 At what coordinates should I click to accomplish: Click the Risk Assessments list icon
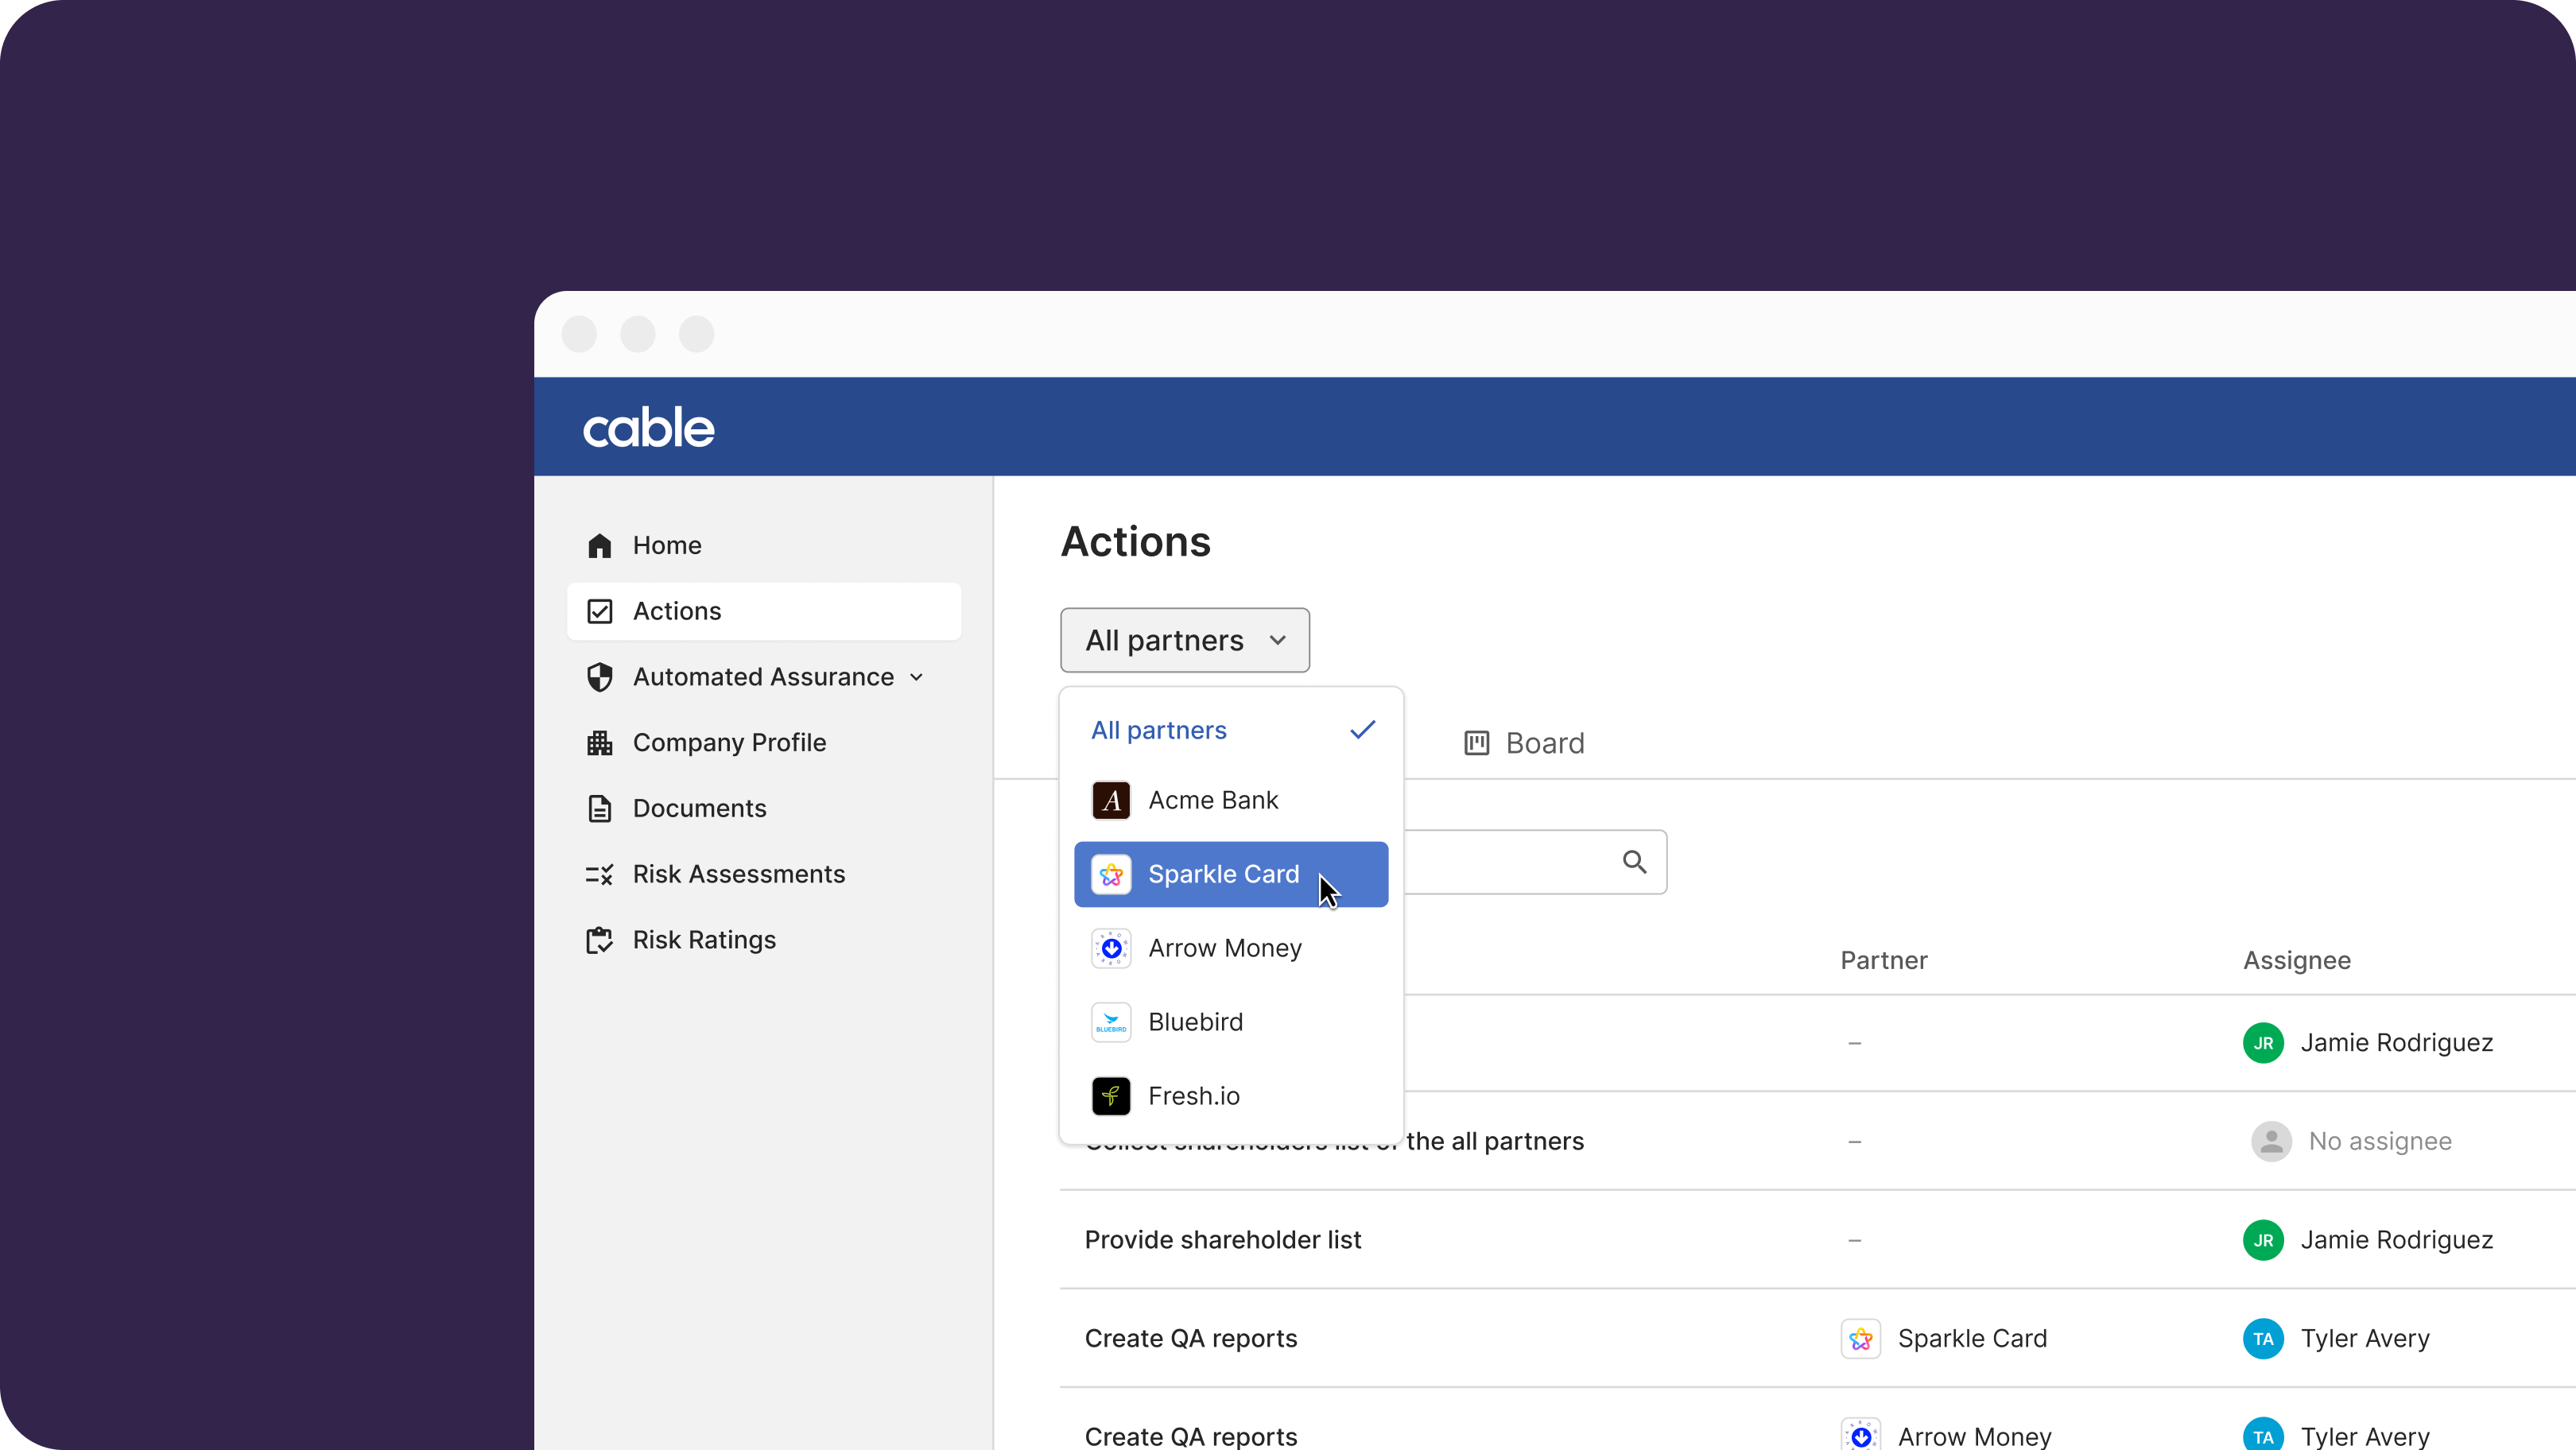pyautogui.click(x=599, y=875)
